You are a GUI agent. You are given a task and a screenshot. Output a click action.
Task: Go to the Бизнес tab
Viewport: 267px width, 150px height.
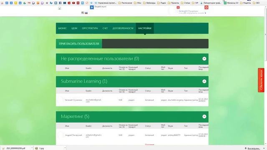click(x=62, y=28)
